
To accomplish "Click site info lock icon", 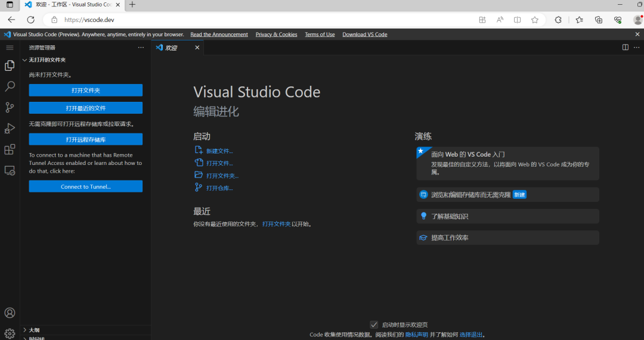I will click(54, 20).
